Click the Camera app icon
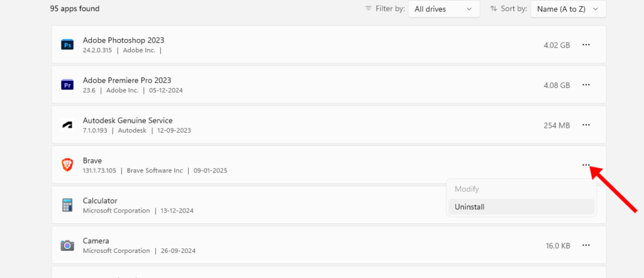Viewport: 644px width, 278px height. [67, 245]
